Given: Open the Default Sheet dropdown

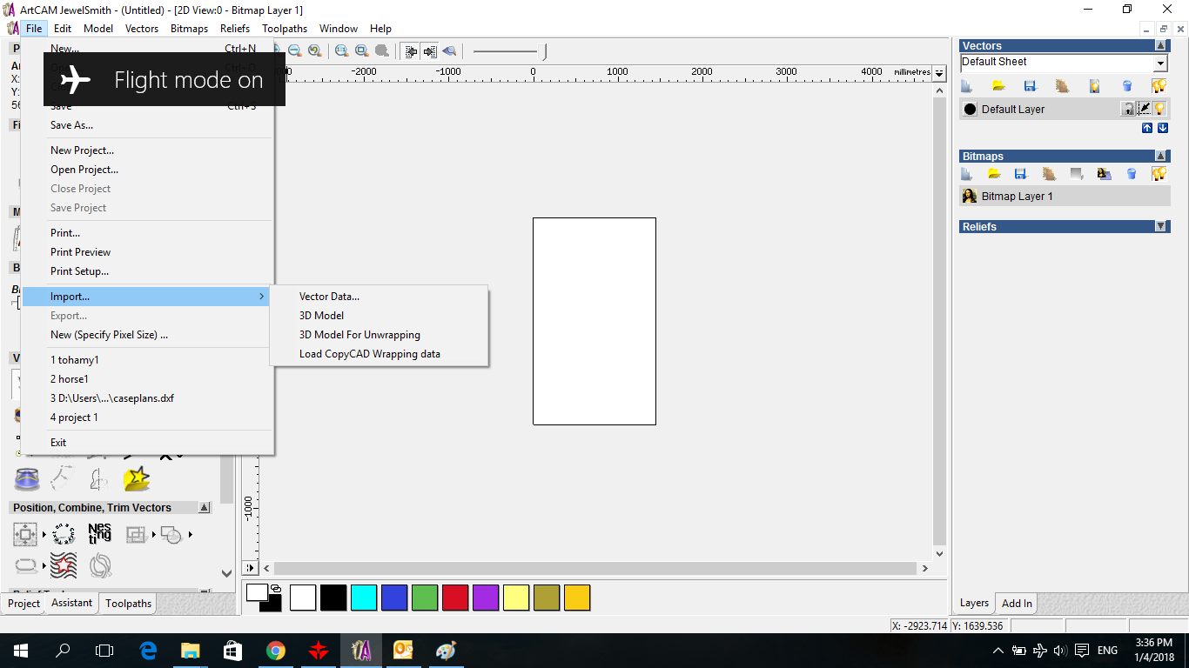Looking at the screenshot, I should 1160,63.
